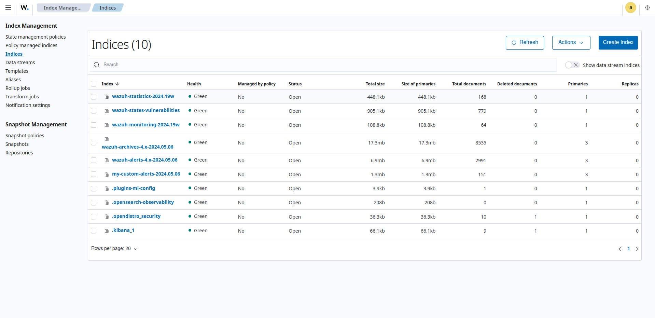This screenshot has height=318, width=655.
Task: Select the Indices breadcrumb tab
Action: [107, 8]
